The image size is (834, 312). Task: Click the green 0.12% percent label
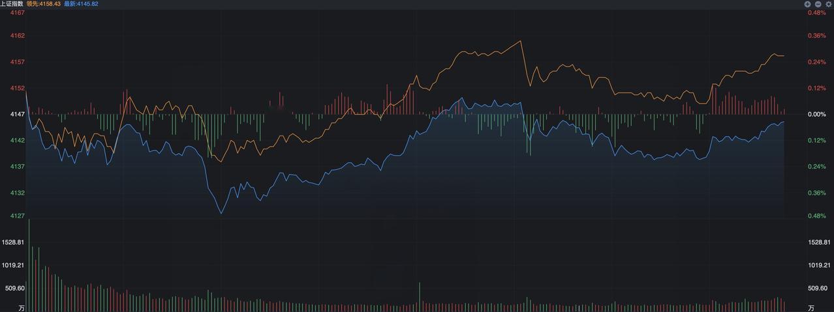817,140
